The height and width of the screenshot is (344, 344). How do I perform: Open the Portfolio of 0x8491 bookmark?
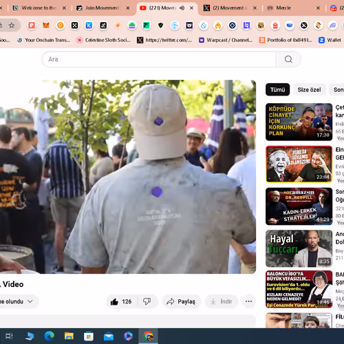click(286, 40)
